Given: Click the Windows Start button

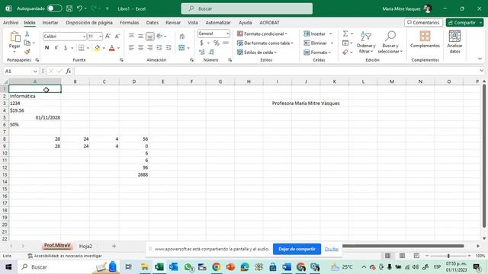Looking at the screenshot, I should pyautogui.click(x=8, y=267).
